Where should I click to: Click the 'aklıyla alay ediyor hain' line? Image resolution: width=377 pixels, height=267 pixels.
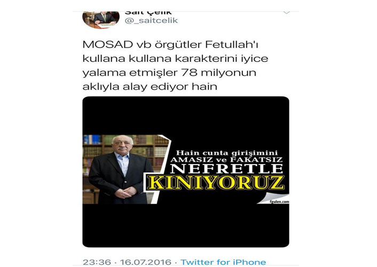pyautogui.click(x=150, y=87)
